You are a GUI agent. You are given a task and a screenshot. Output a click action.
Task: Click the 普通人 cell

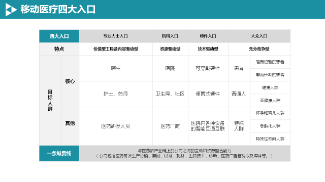(x=239, y=94)
